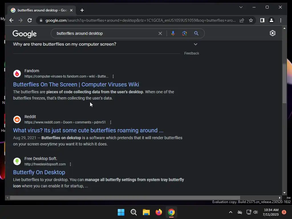Open Butterfly On Desktop result link
The image size is (292, 219).
tap(39, 172)
